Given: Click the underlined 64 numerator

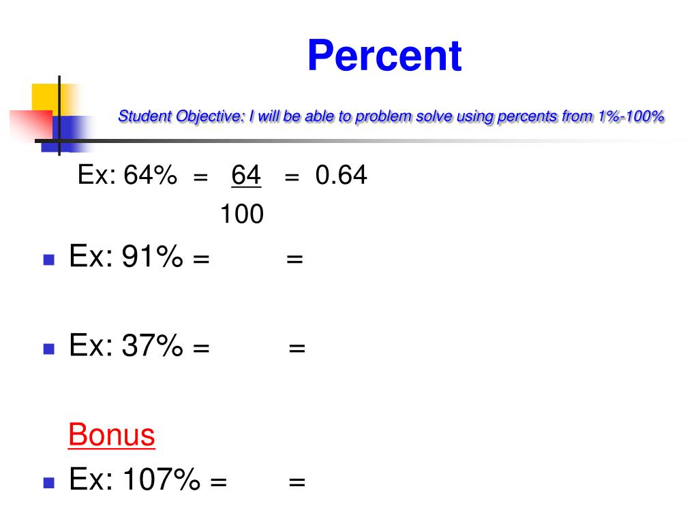Looking at the screenshot, I should coord(246,175).
